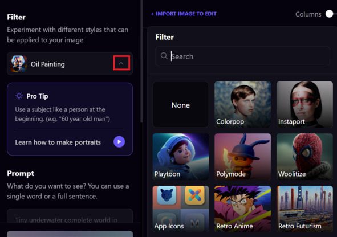Pick the Playtoon filter
The height and width of the screenshot is (237, 337).
(181, 157)
